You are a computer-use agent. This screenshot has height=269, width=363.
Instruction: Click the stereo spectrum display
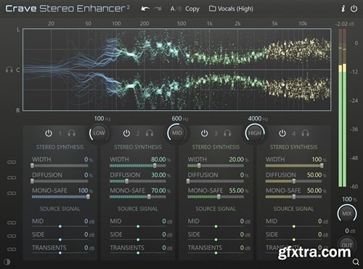pos(177,70)
